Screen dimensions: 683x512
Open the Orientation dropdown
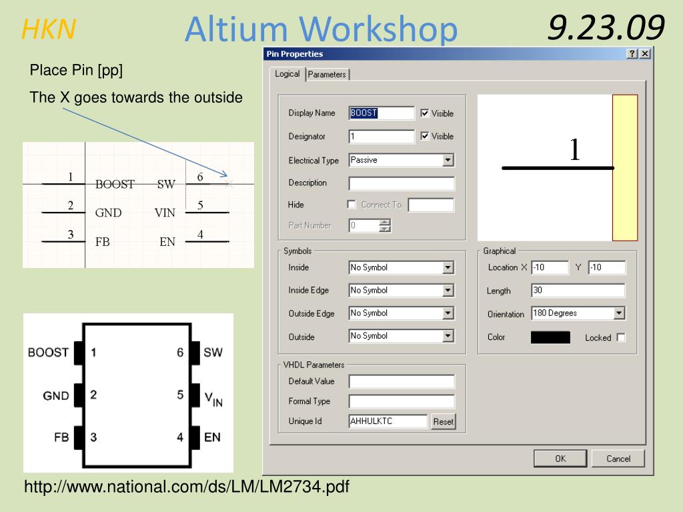pyautogui.click(x=619, y=313)
